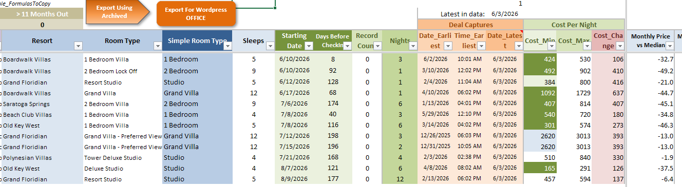Open the Room Type column filter dropdown
The image size is (682, 187).
(x=157, y=46)
